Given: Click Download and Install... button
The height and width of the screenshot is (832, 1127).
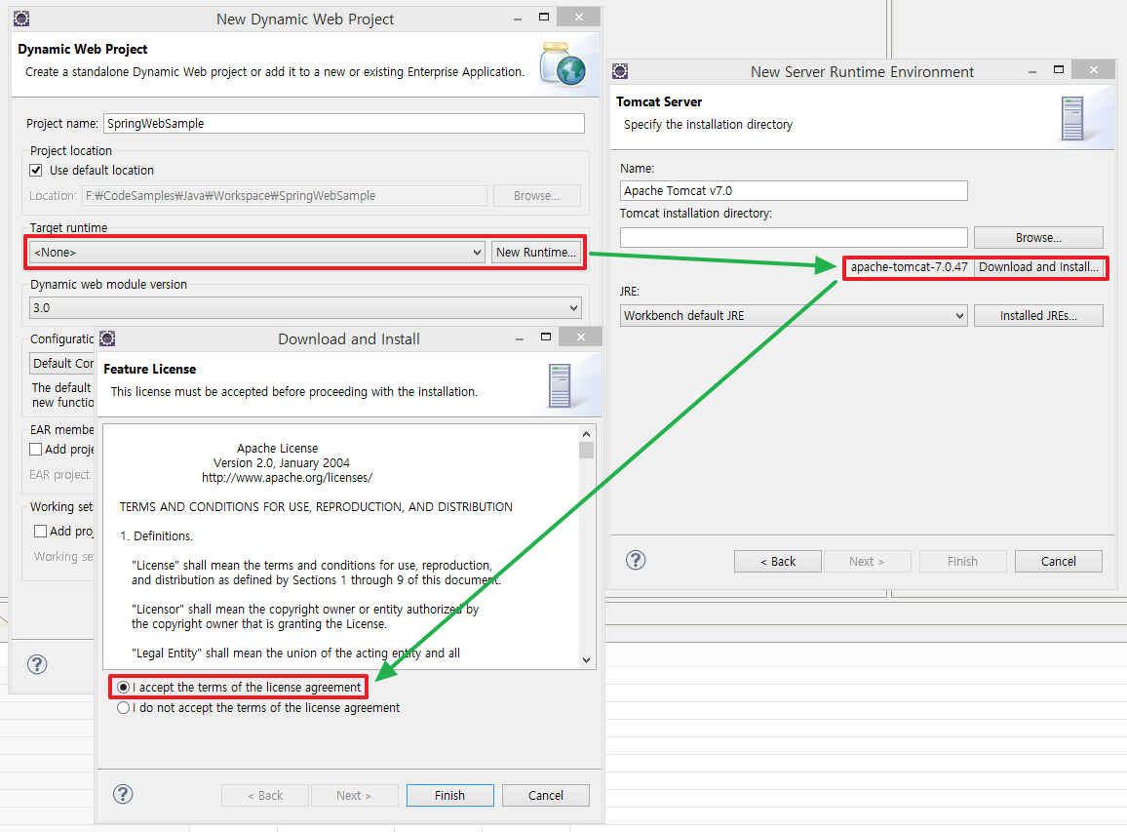Looking at the screenshot, I should [x=1038, y=267].
